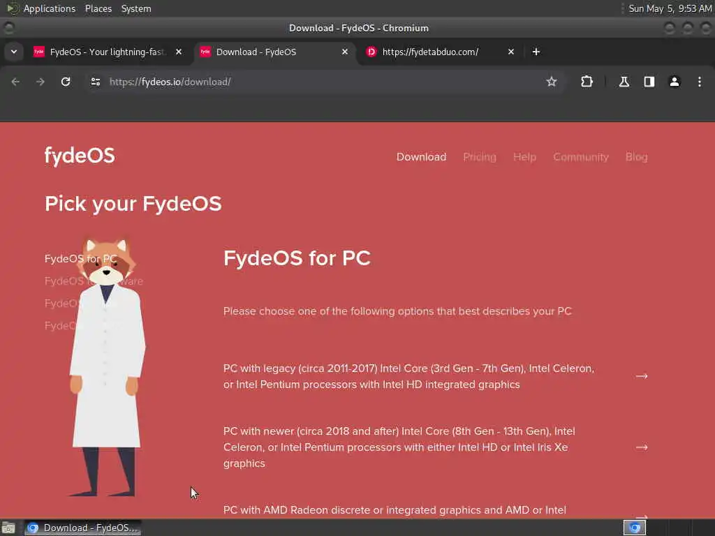The image size is (715, 536).
Task: Open the Download nav link
Action: tap(421, 157)
